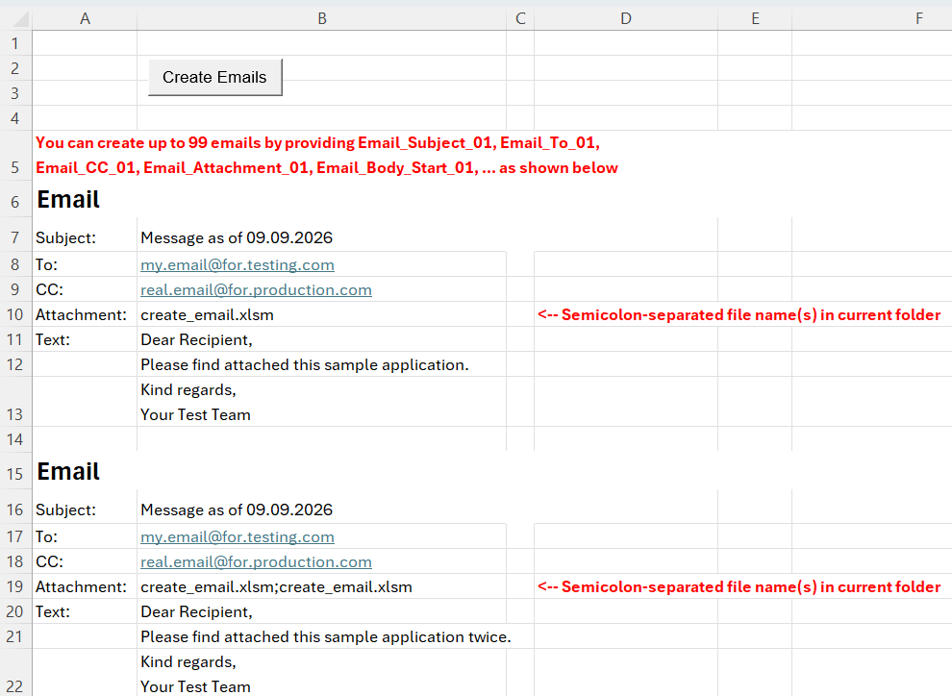Select Attachment: label in row 10

tap(81, 315)
